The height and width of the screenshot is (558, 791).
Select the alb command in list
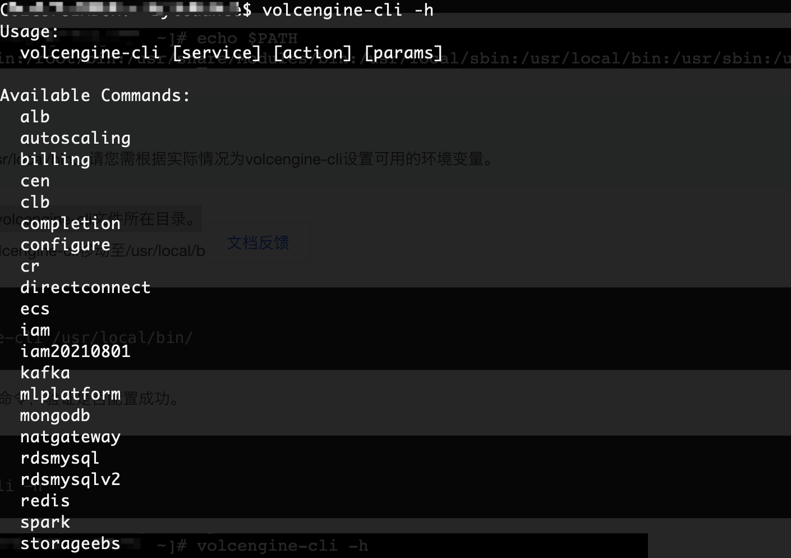click(35, 117)
